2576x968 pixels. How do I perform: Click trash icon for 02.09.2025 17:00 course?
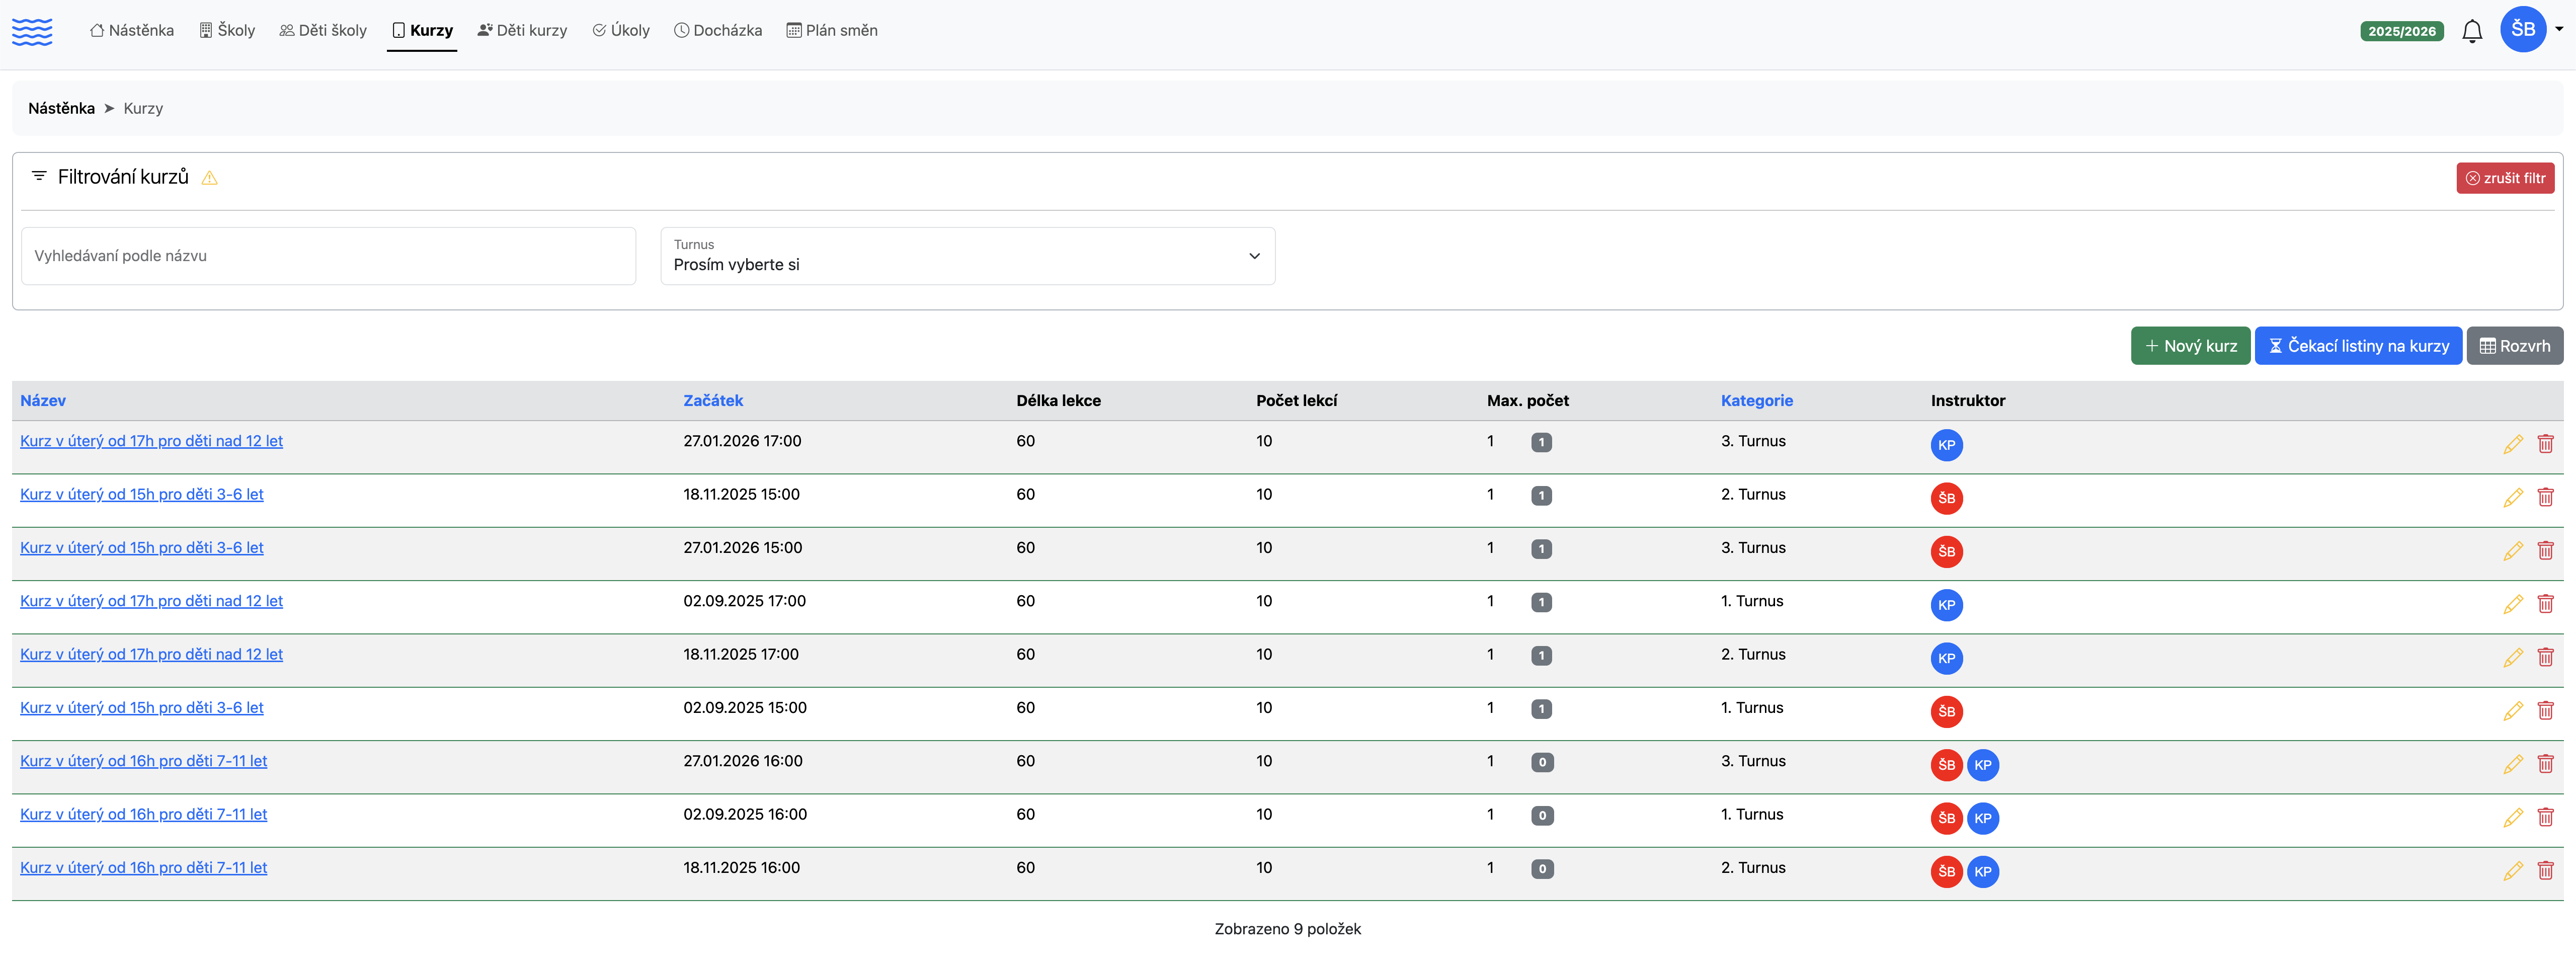[x=2545, y=603]
